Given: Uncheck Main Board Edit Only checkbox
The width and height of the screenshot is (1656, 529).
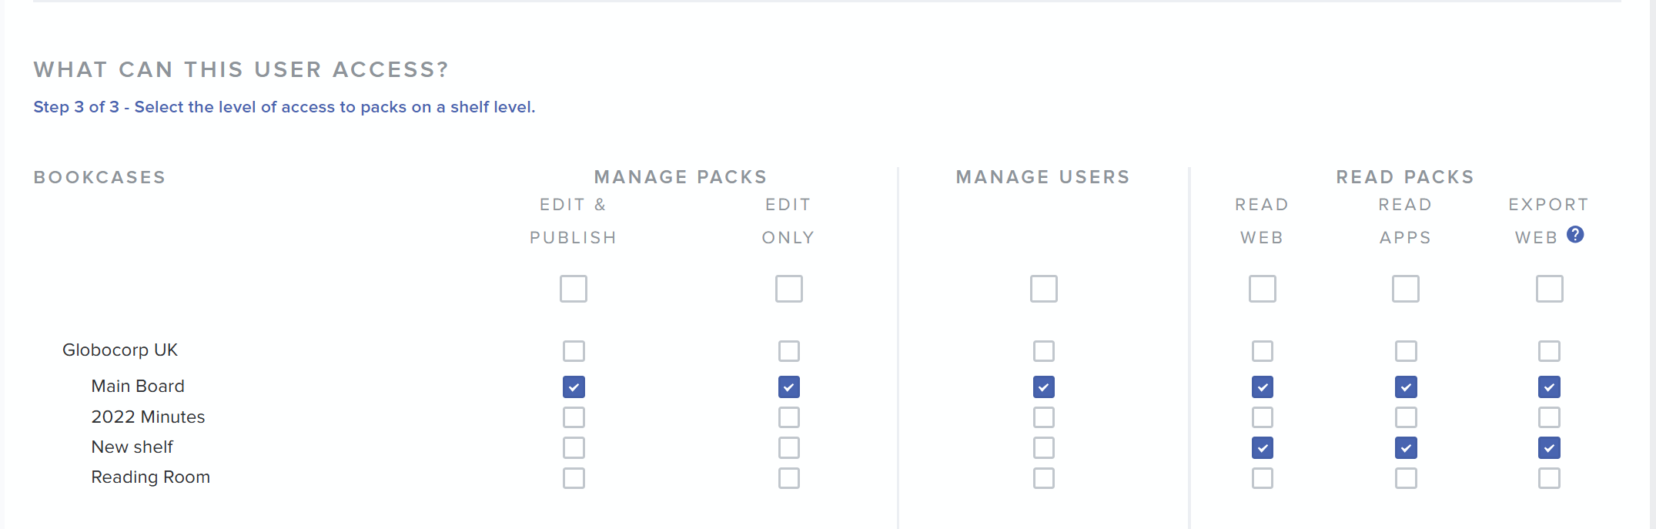Looking at the screenshot, I should [x=788, y=387].
